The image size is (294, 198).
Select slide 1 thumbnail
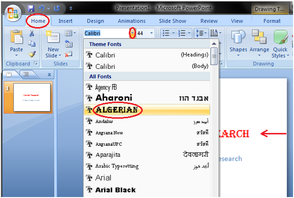(33, 98)
